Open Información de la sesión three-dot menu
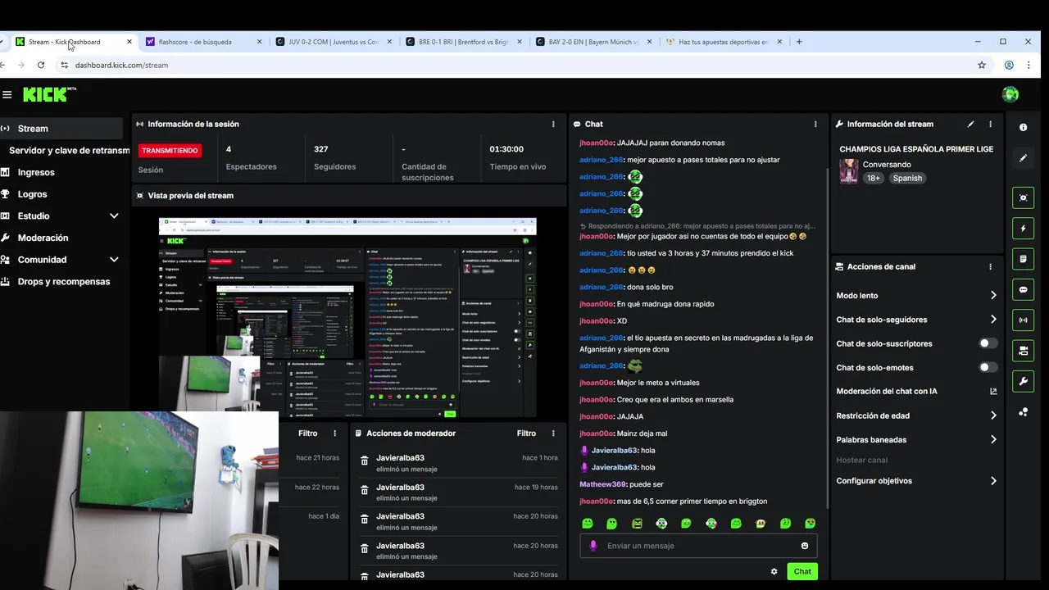This screenshot has height=590, width=1049. point(553,124)
